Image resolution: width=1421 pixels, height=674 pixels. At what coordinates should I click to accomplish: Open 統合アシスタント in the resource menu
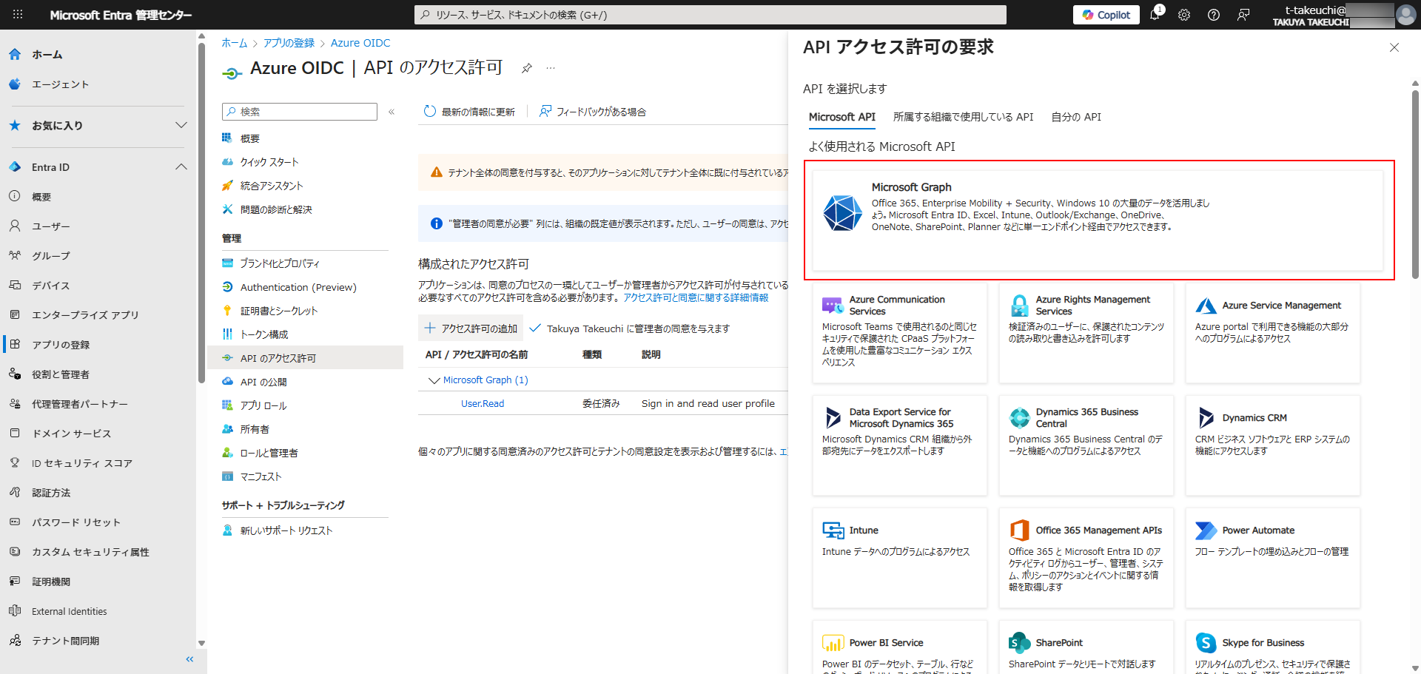click(x=272, y=186)
